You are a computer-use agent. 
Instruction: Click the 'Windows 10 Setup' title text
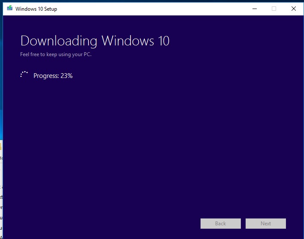pyautogui.click(x=36, y=9)
